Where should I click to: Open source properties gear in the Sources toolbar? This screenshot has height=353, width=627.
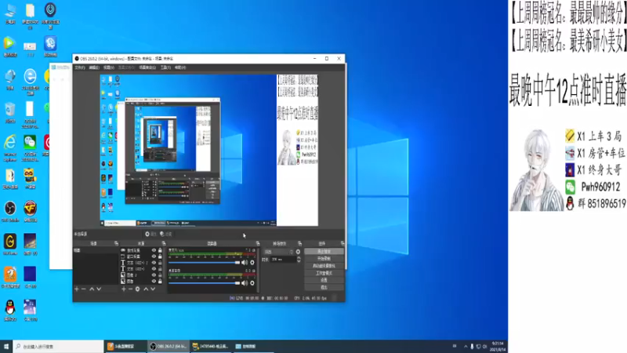pos(138,289)
